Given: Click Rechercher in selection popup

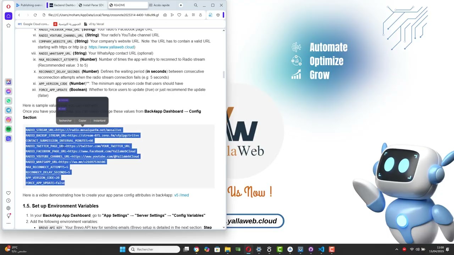Looking at the screenshot, I should [x=65, y=121].
